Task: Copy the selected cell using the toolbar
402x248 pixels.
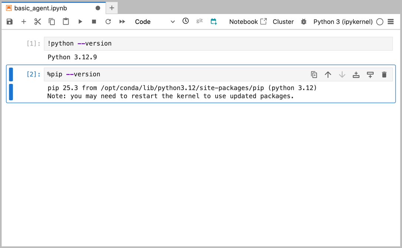Action: [52, 22]
